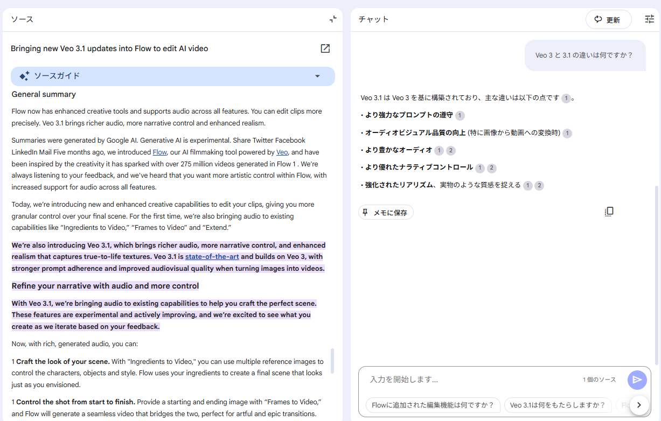
Task: Open the source article in a new tab
Action: pyautogui.click(x=325, y=48)
